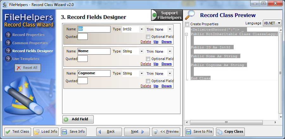Check Optional Field for the Nome field
The height and width of the screenshot is (139, 285).
[x=148, y=59]
